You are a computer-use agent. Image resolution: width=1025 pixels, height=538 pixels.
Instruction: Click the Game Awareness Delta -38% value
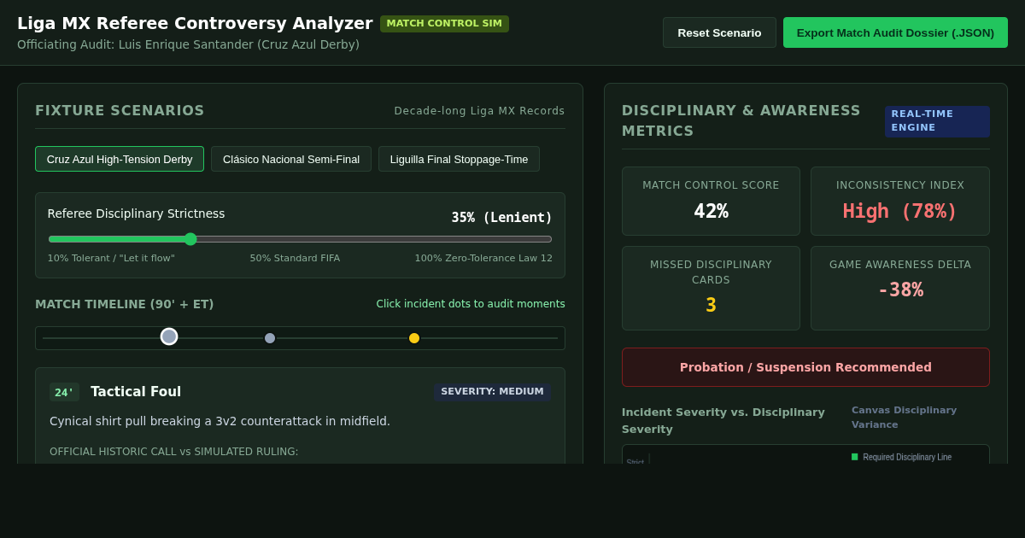coord(899,289)
